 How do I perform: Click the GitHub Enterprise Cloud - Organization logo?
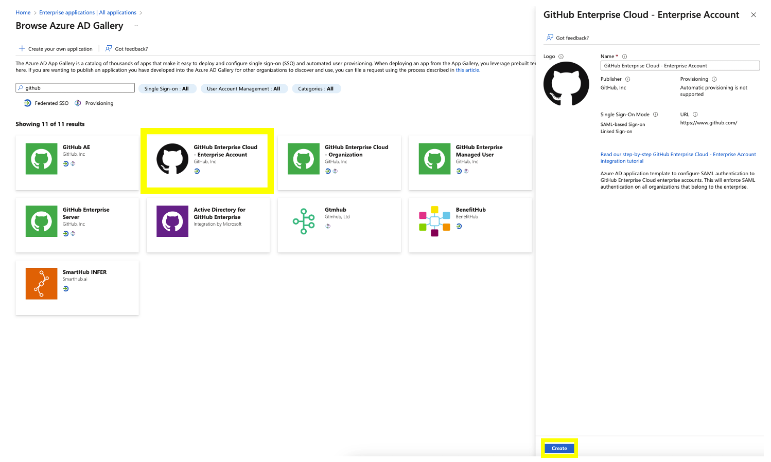pyautogui.click(x=304, y=159)
